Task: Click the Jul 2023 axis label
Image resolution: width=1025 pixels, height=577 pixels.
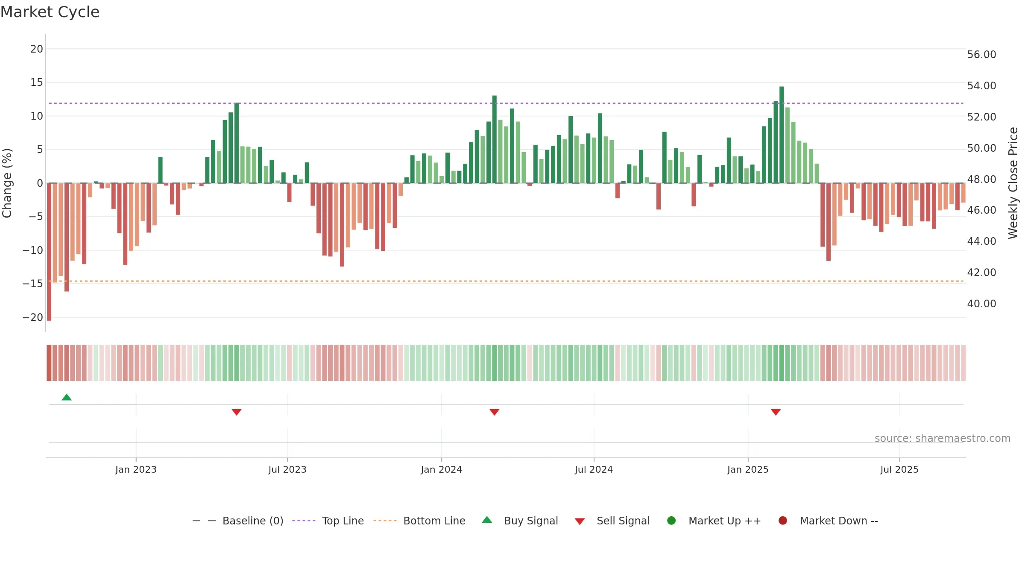Action: pyautogui.click(x=287, y=469)
